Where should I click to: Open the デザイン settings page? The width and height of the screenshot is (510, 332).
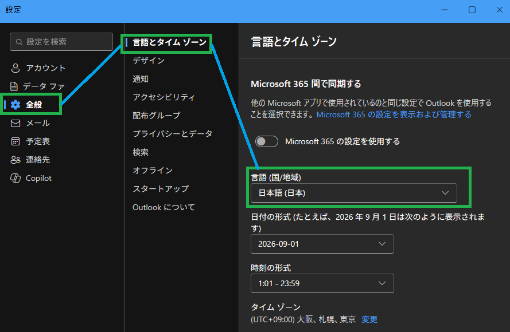click(x=149, y=61)
